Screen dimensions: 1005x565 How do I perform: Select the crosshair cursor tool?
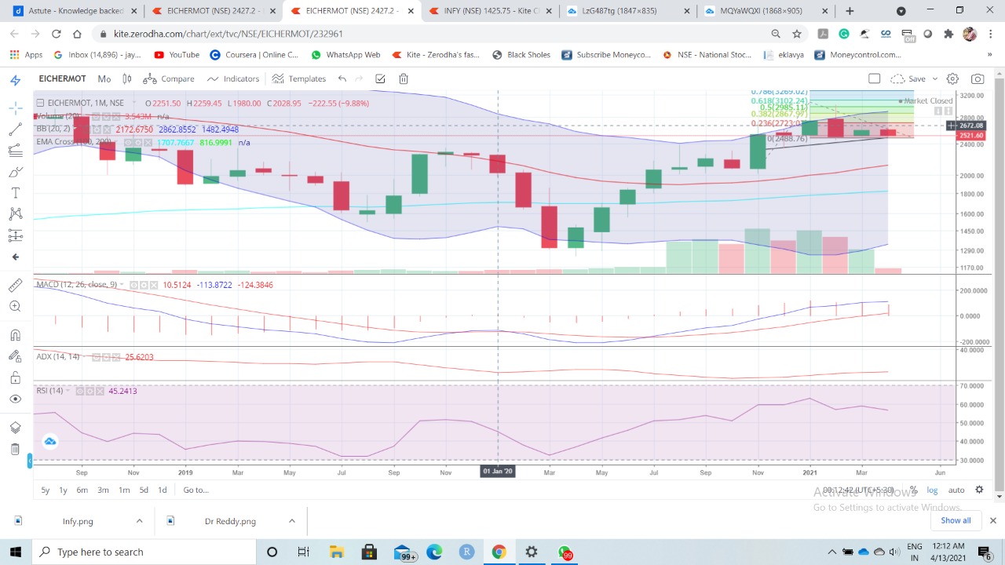click(15, 108)
